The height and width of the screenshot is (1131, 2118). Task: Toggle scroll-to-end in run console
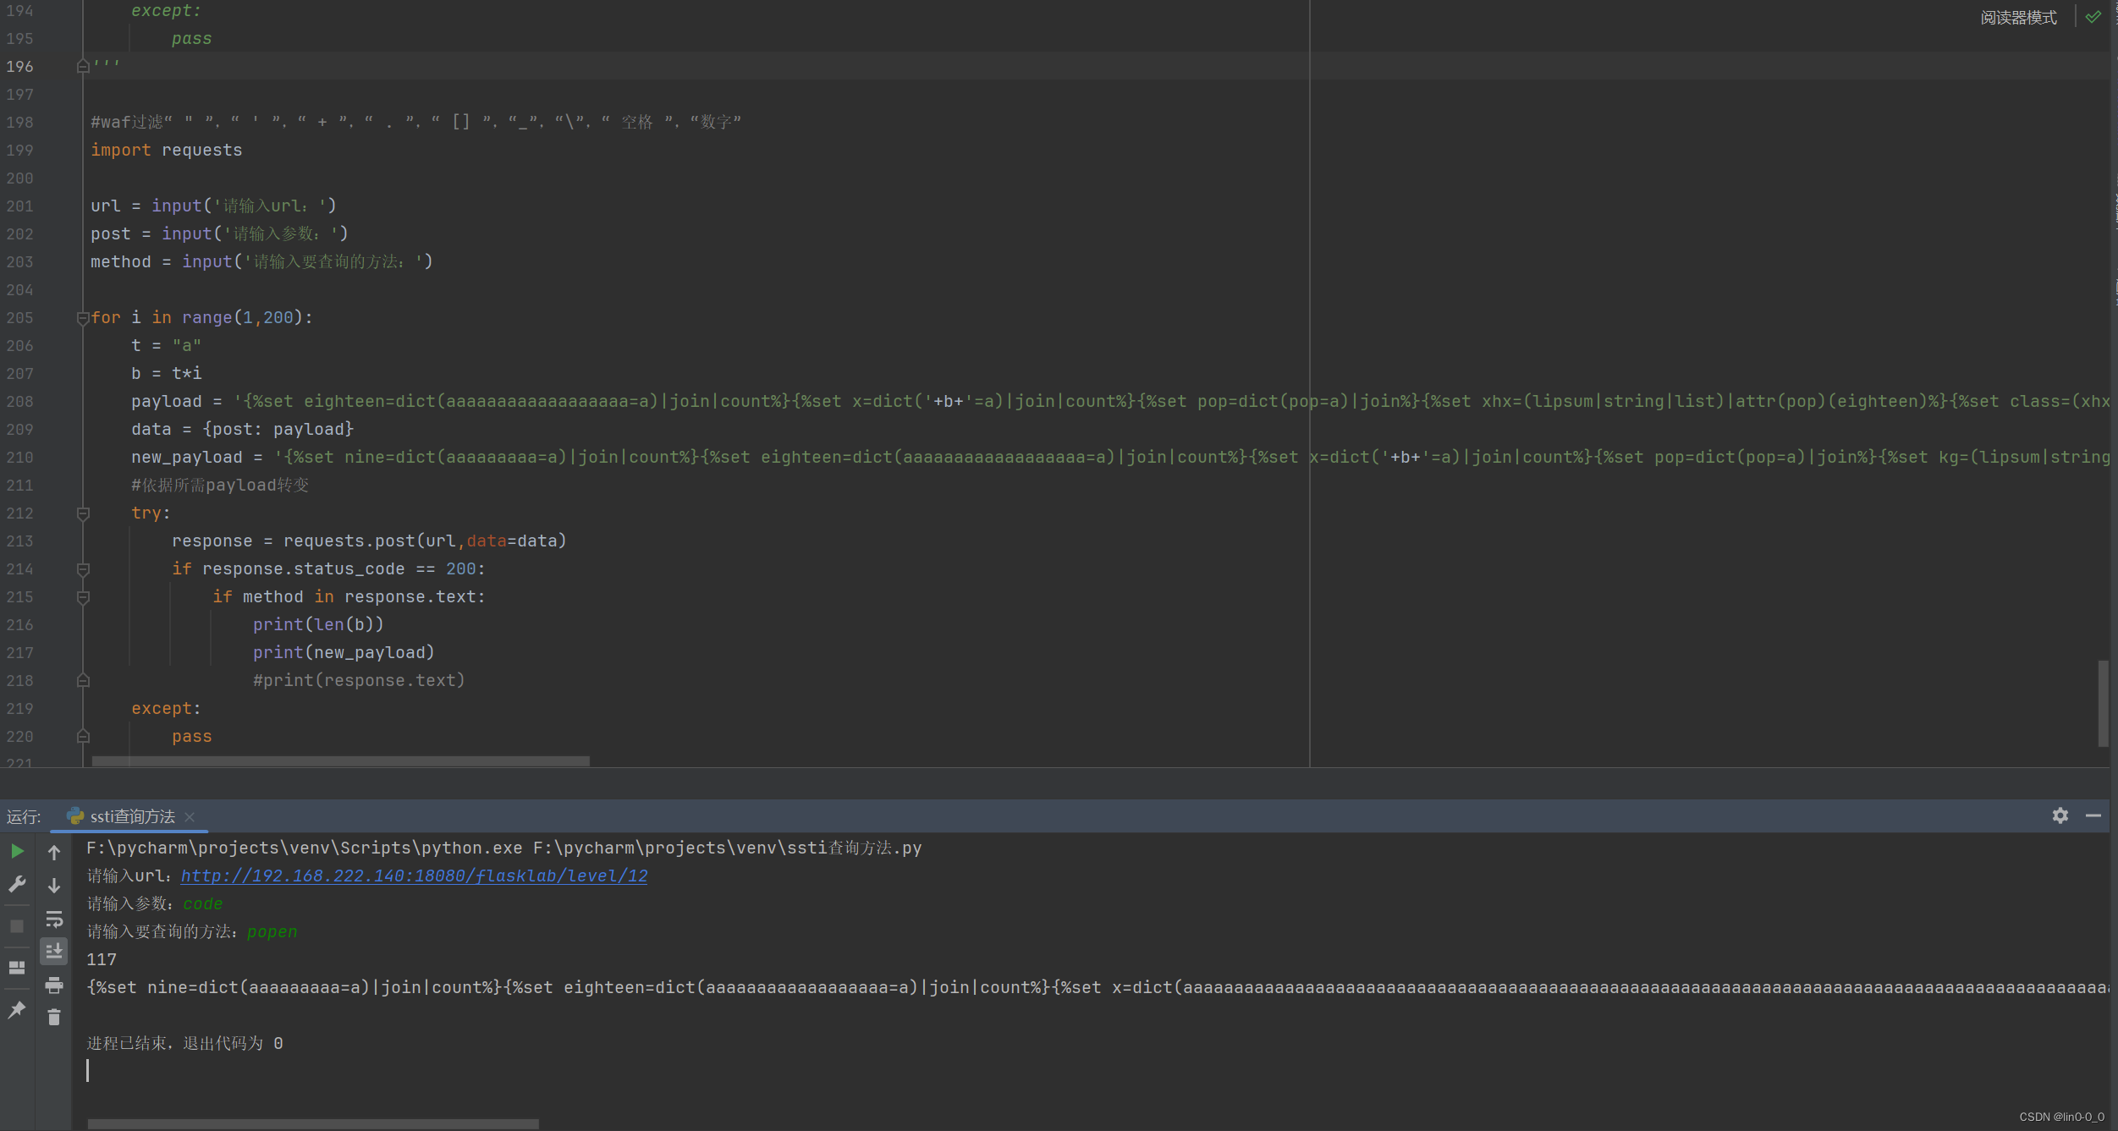click(x=54, y=952)
